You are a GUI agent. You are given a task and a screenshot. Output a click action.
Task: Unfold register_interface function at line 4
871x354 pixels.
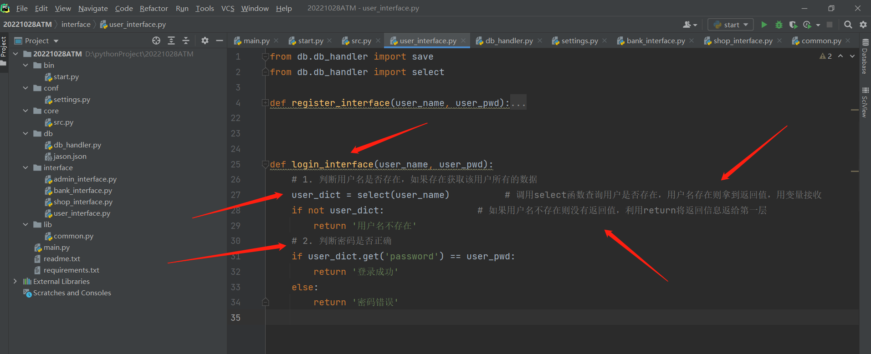click(x=265, y=103)
